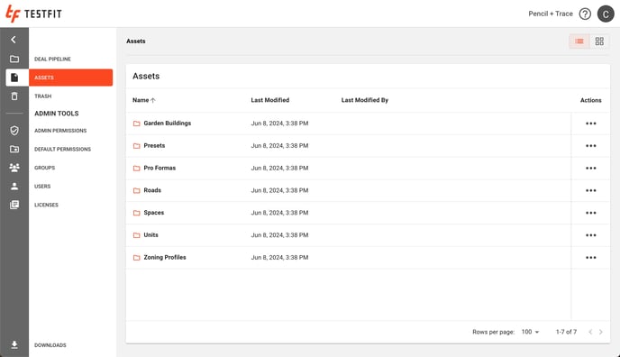Open the Downloads menu item
Screen dimensions: 620x357
pyautogui.click(x=50, y=345)
